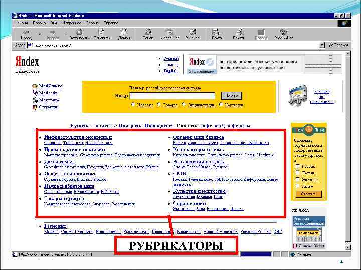Image resolution: width=361 pixels, height=270 pixels.
Task: Click the status bar progress indicator
Action: (x=256, y=254)
